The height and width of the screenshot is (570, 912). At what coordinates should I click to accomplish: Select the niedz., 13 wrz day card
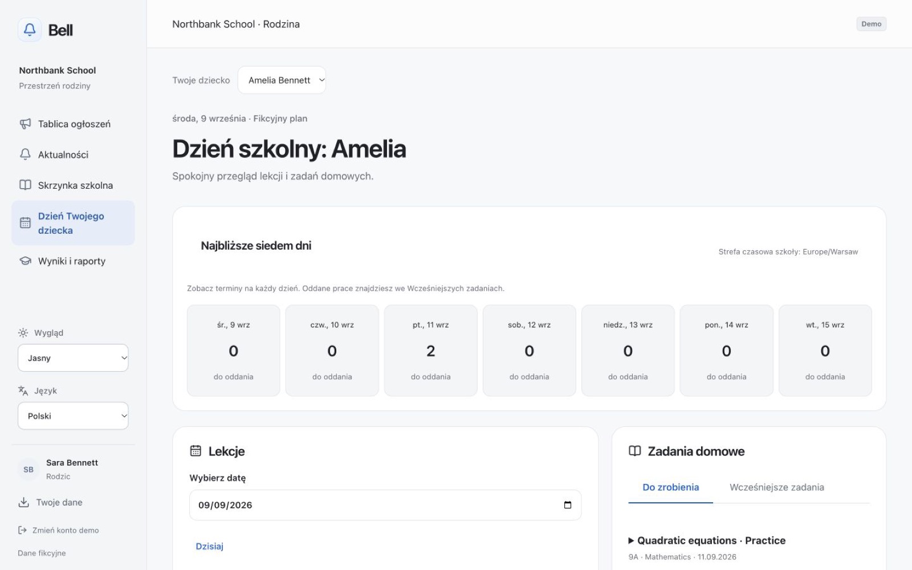click(x=628, y=351)
